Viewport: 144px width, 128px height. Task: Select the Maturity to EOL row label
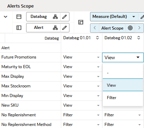click(16, 67)
